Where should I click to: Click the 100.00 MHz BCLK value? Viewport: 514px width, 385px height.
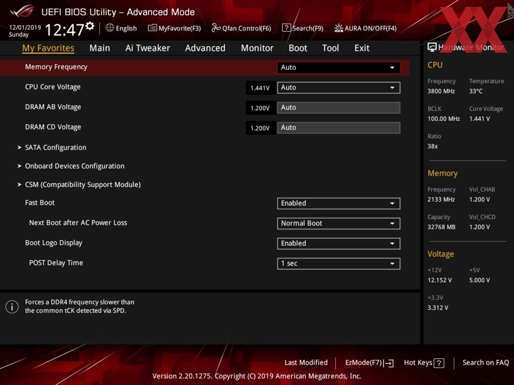point(444,119)
